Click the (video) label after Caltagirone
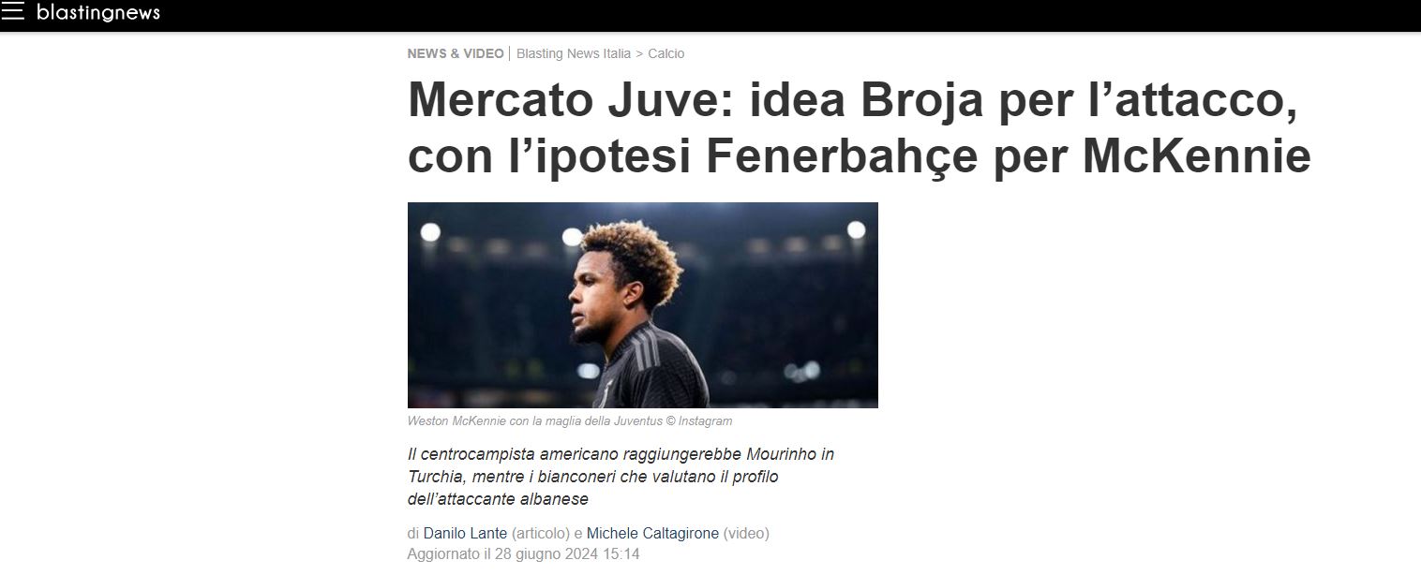This screenshot has height=575, width=1421. tap(746, 534)
